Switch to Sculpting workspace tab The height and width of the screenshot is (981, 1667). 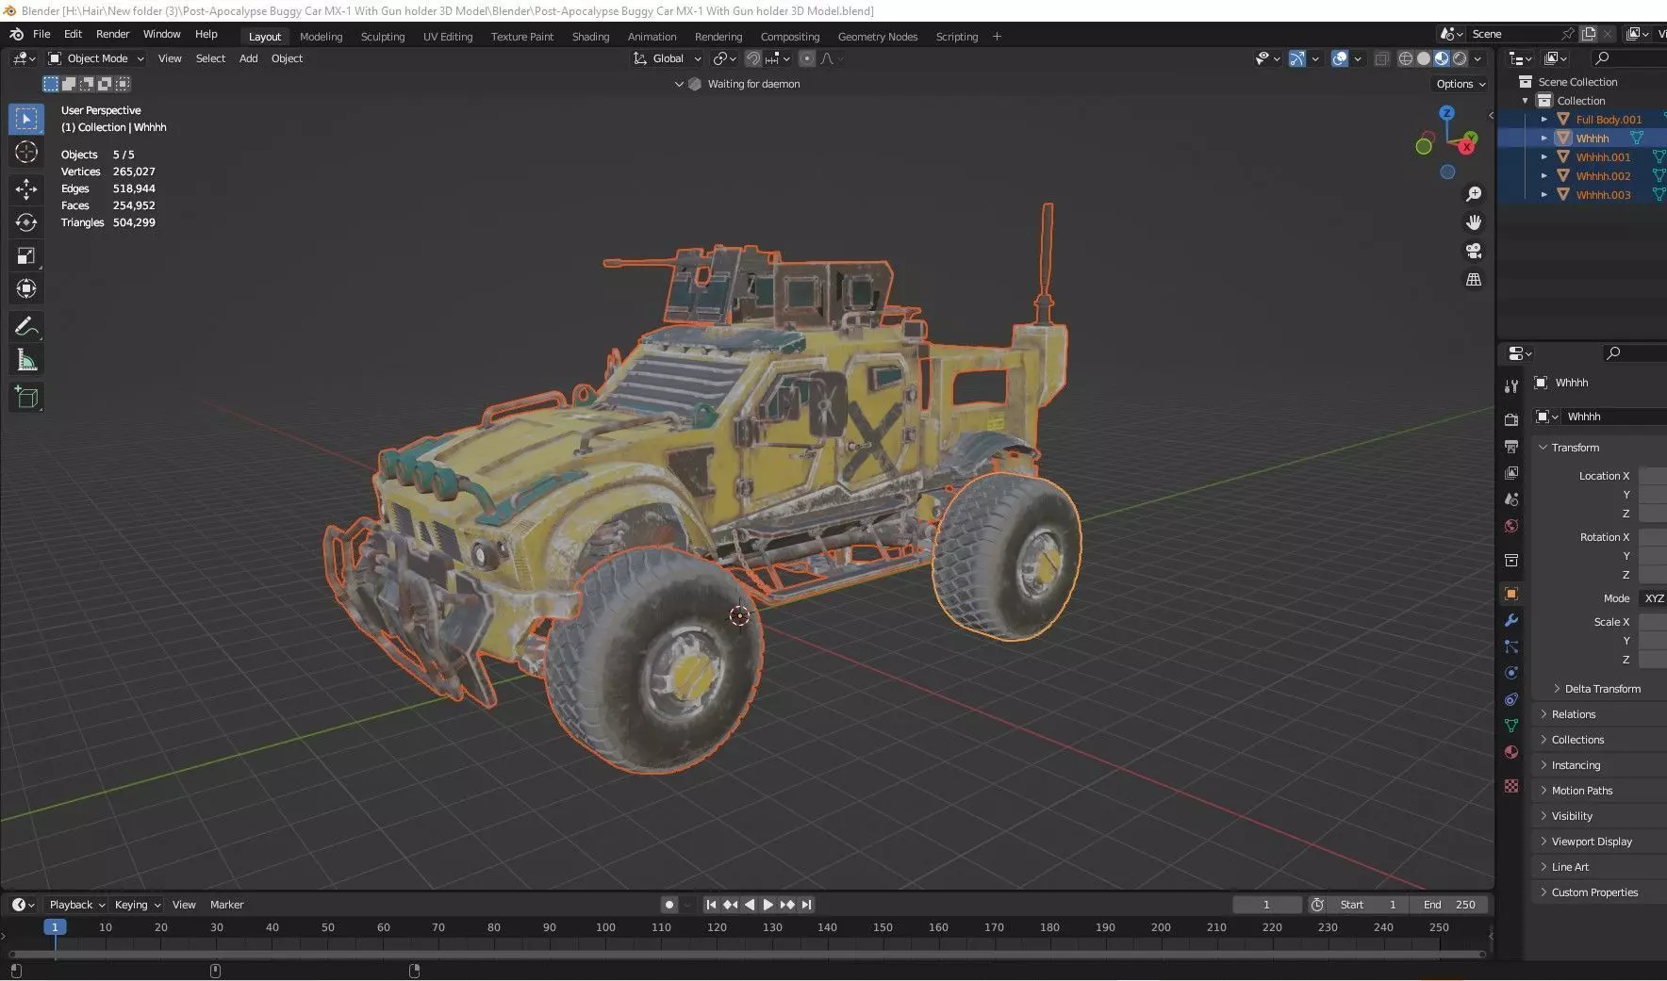[383, 37]
